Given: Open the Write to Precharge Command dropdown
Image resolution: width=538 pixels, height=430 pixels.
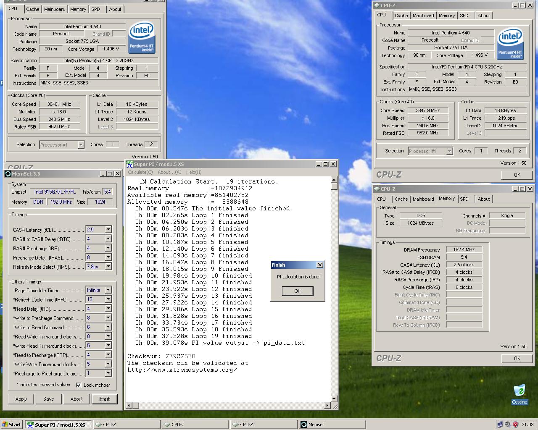Looking at the screenshot, I should pyautogui.click(x=108, y=318).
